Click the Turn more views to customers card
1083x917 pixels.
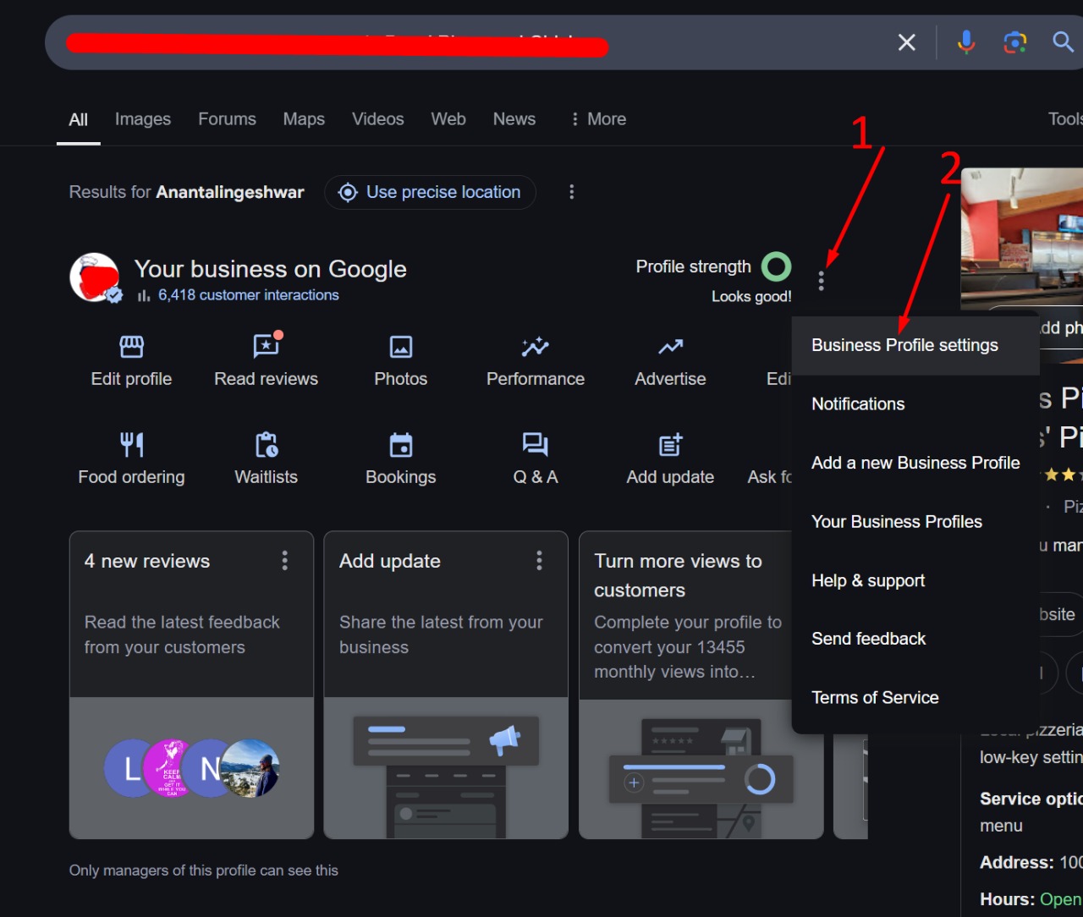pyautogui.click(x=701, y=685)
